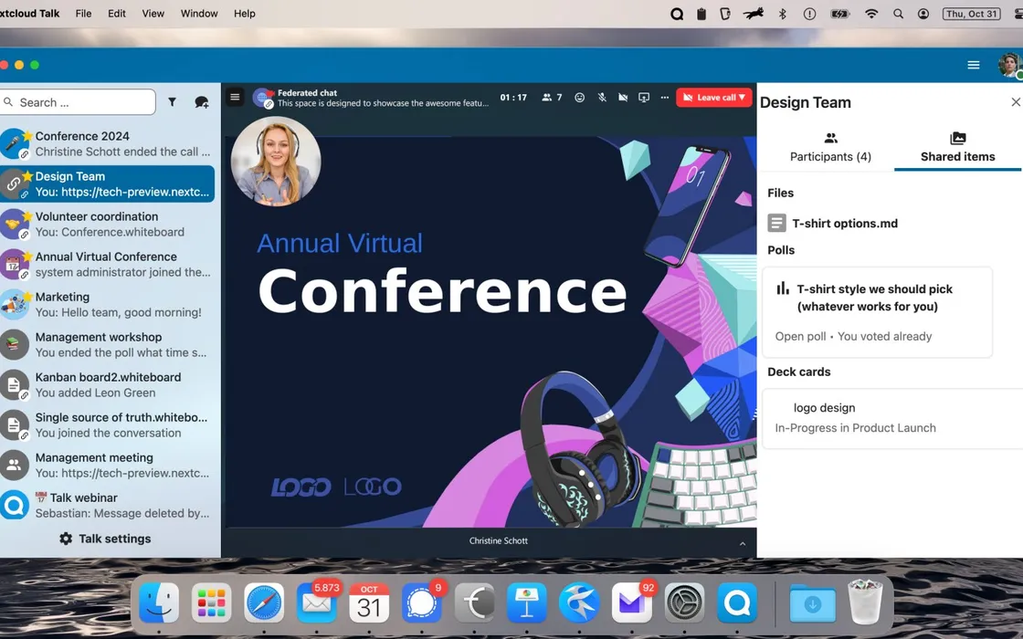1023x639 pixels.
Task: Toggle the camera off button
Action: [x=623, y=97]
